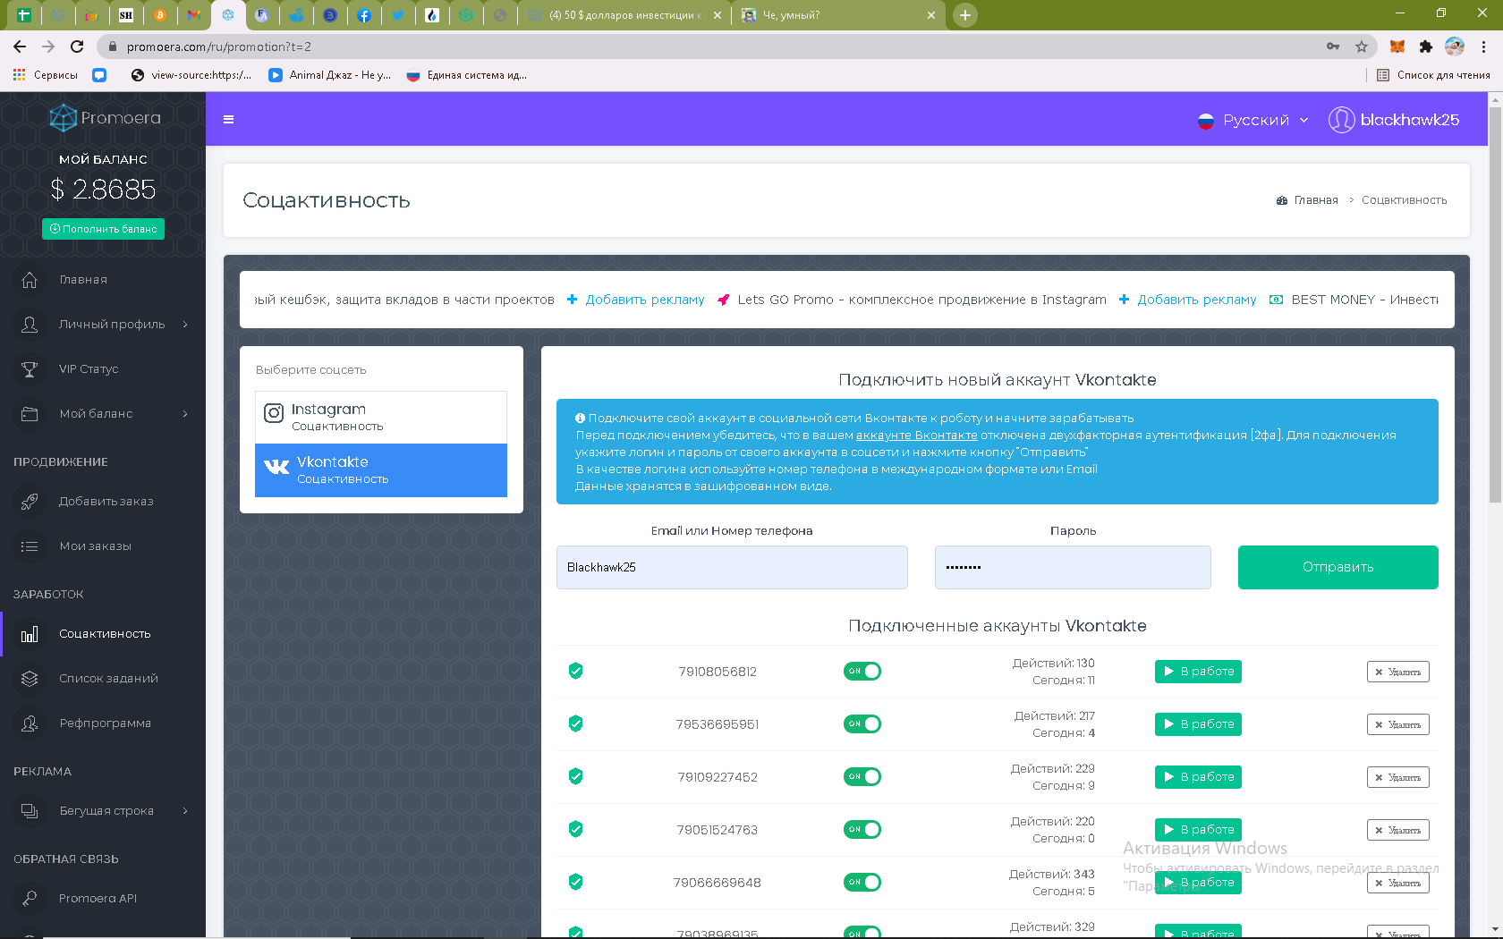Screen dimensions: 1503x939
Task: Switch to the 'Че, умный?' browser tab
Action: pos(838,15)
